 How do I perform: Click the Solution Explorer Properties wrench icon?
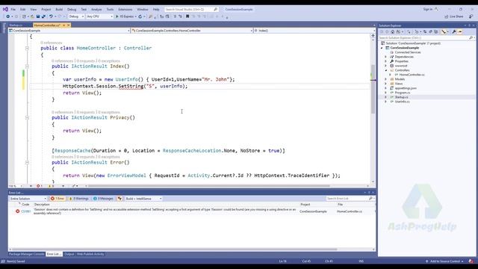click(454, 31)
